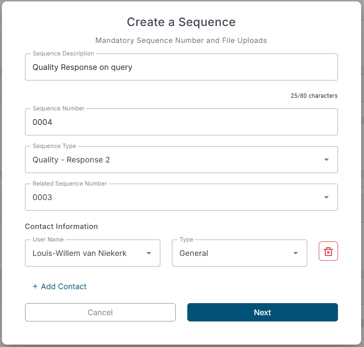Click the '0003' related sequence value
The width and height of the screenshot is (364, 347).
point(42,197)
